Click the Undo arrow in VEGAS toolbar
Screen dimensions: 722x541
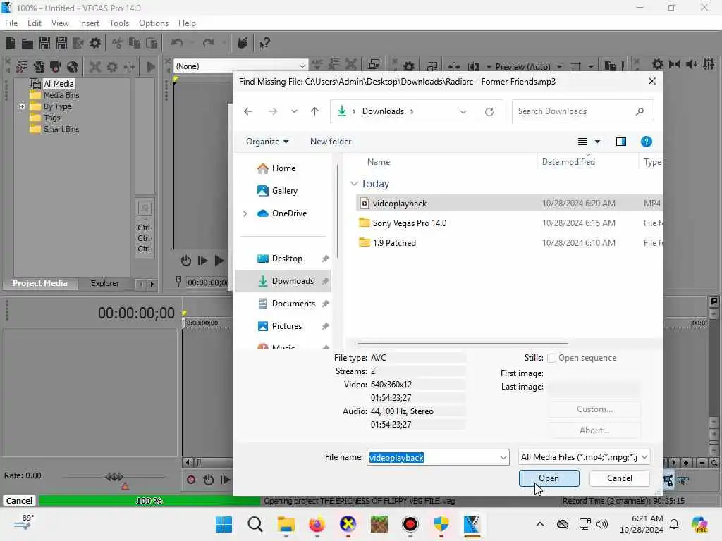(177, 43)
